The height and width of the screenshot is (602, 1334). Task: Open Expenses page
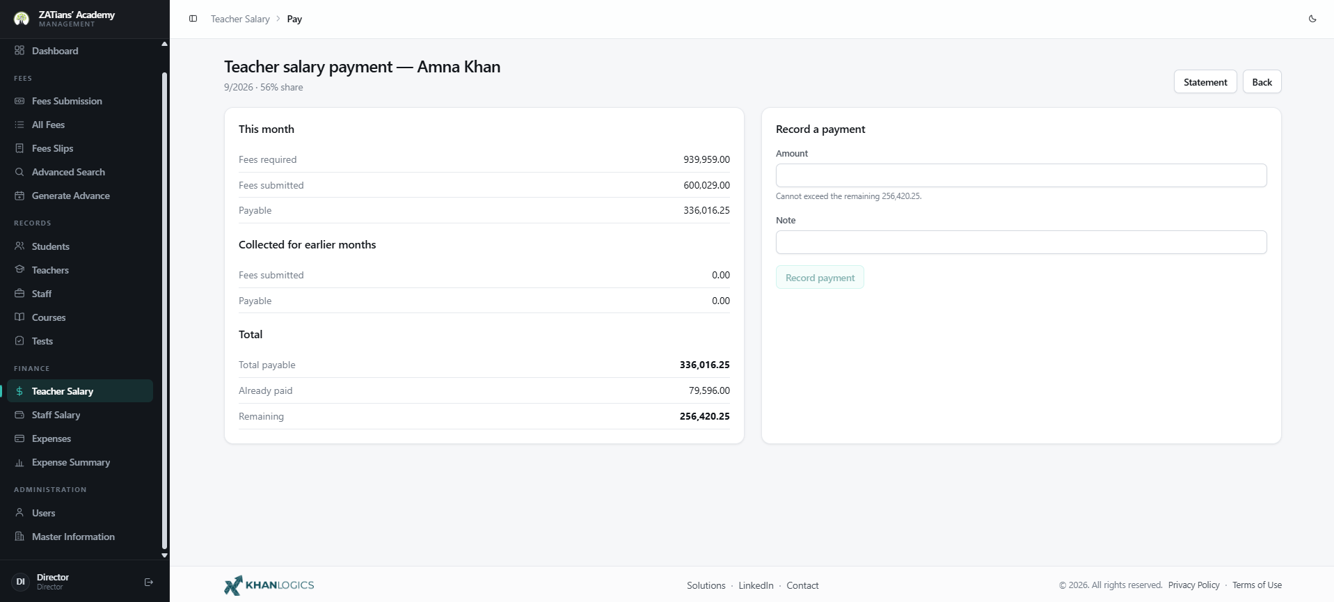pos(80,438)
